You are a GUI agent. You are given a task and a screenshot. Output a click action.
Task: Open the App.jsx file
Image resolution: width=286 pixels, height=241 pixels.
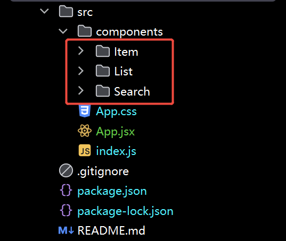click(x=115, y=132)
